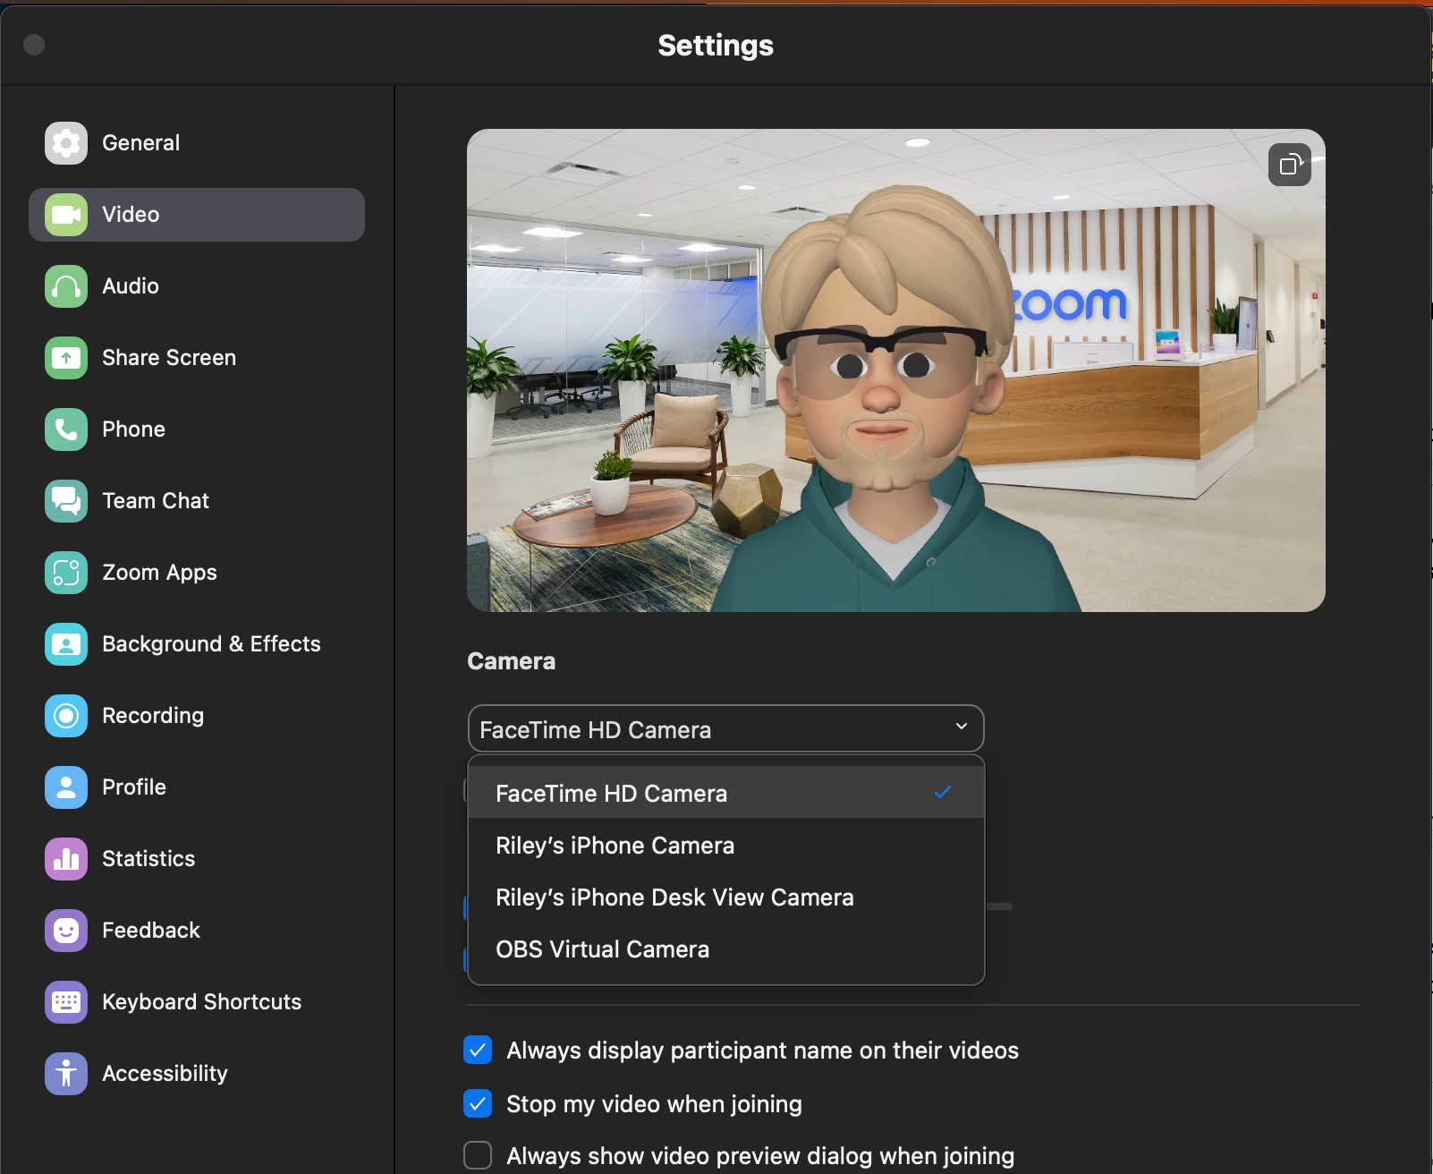Click the Keyboard Shortcuts keyboard icon
Viewport: 1433px width, 1174px height.
(x=66, y=1002)
